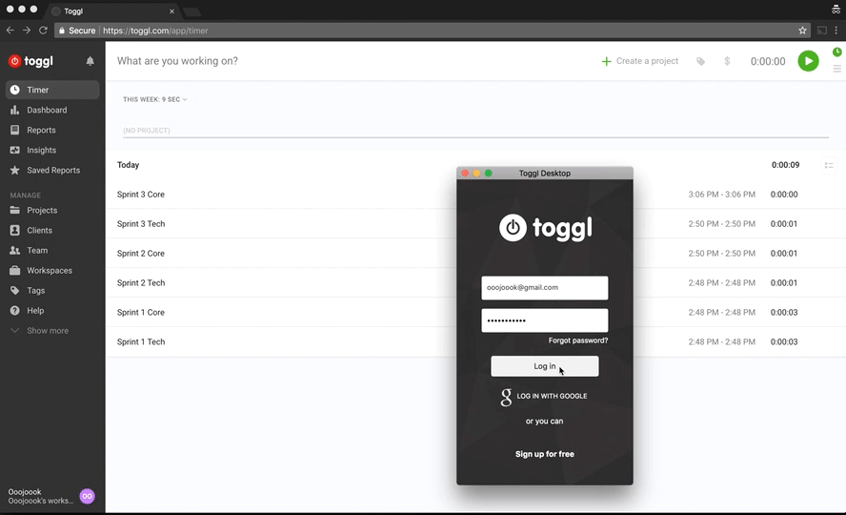Viewport: 846px width, 515px height.
Task: Open the notifications bell in Toggl sidebar
Action: (x=91, y=61)
